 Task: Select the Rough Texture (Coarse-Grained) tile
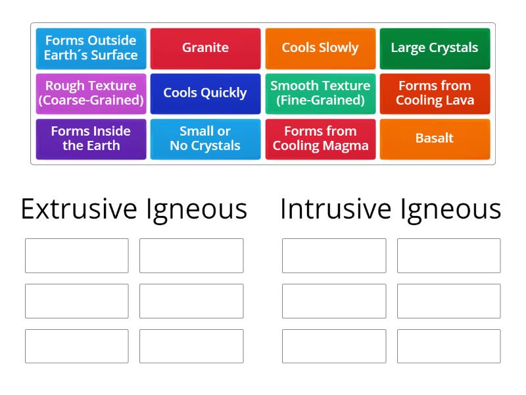tap(90, 93)
